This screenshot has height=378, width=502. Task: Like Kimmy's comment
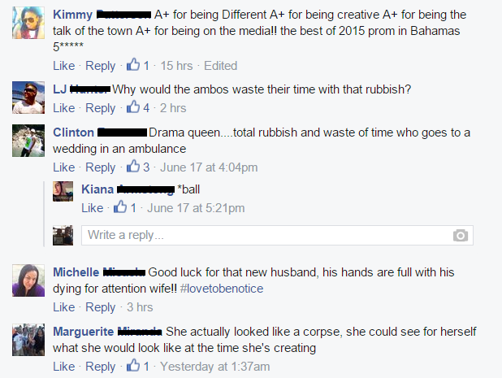tap(63, 66)
